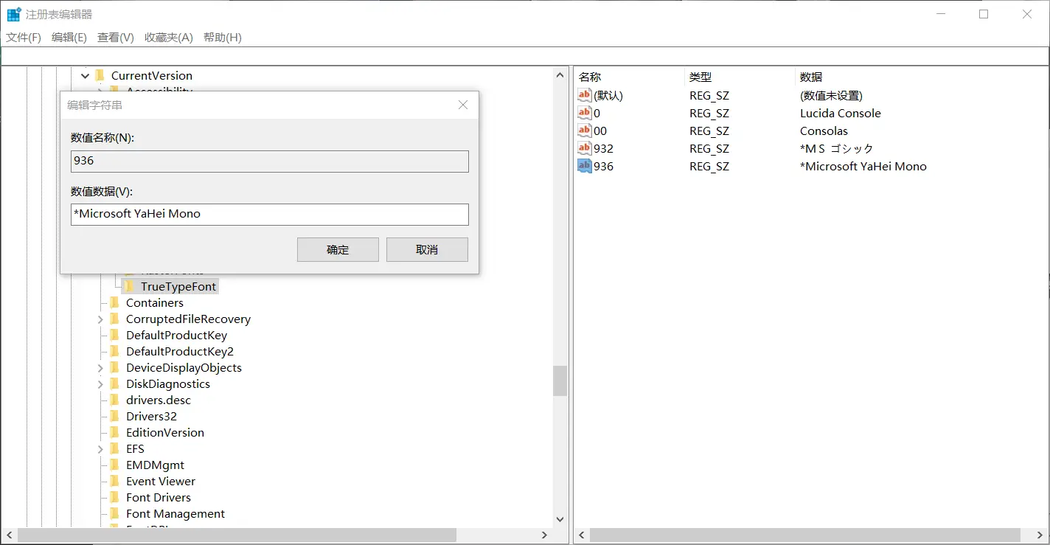Click the string icon for value 936

[584, 166]
